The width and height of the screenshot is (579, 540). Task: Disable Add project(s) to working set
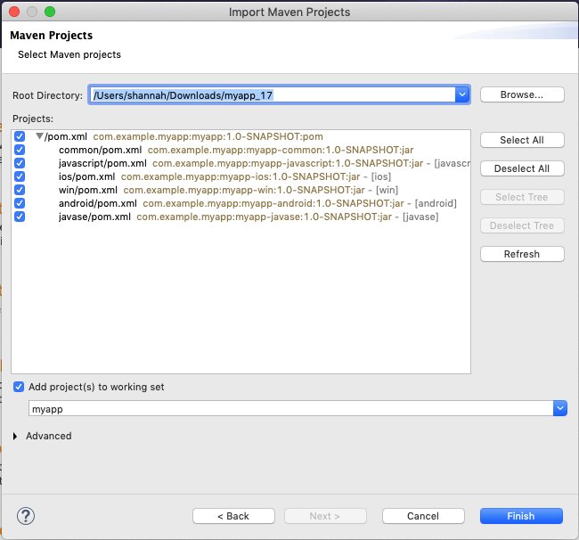[19, 387]
